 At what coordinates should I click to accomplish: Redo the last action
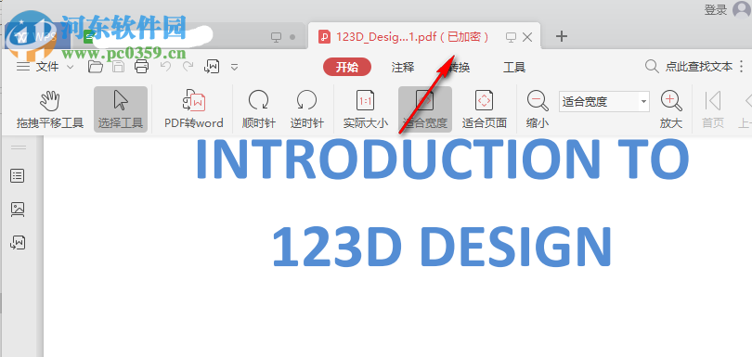[x=188, y=67]
